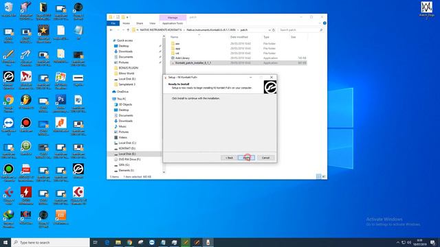
Task: Open Downloads under Quick access
Action: pyautogui.click(x=125, y=51)
